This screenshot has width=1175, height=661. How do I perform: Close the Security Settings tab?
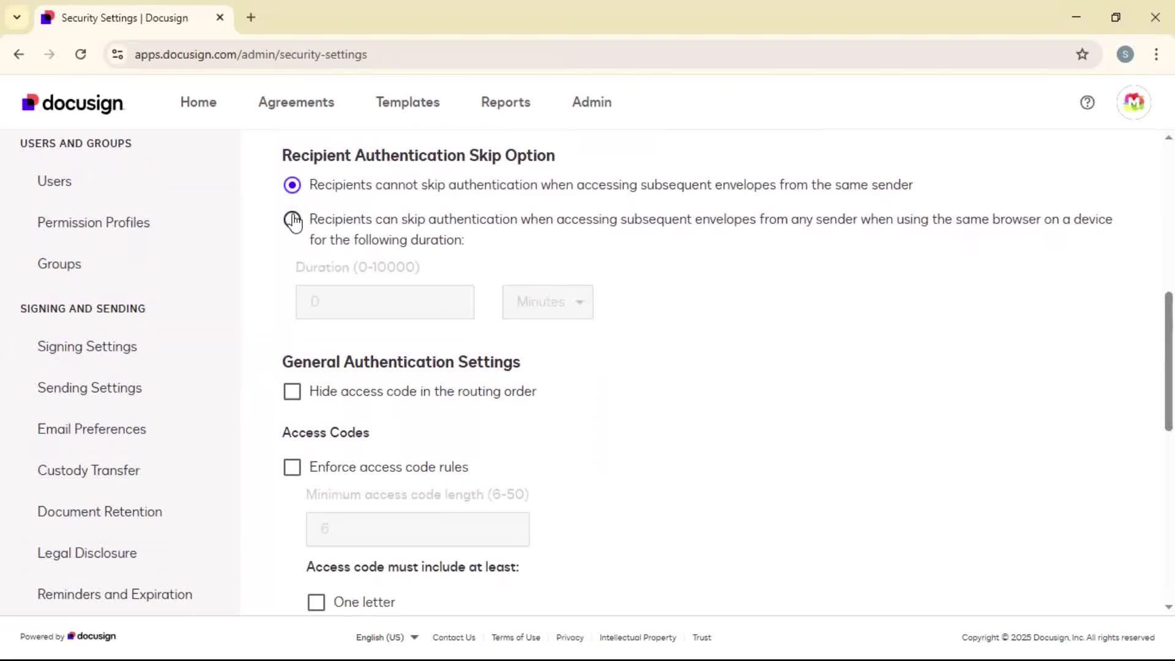pyautogui.click(x=220, y=18)
